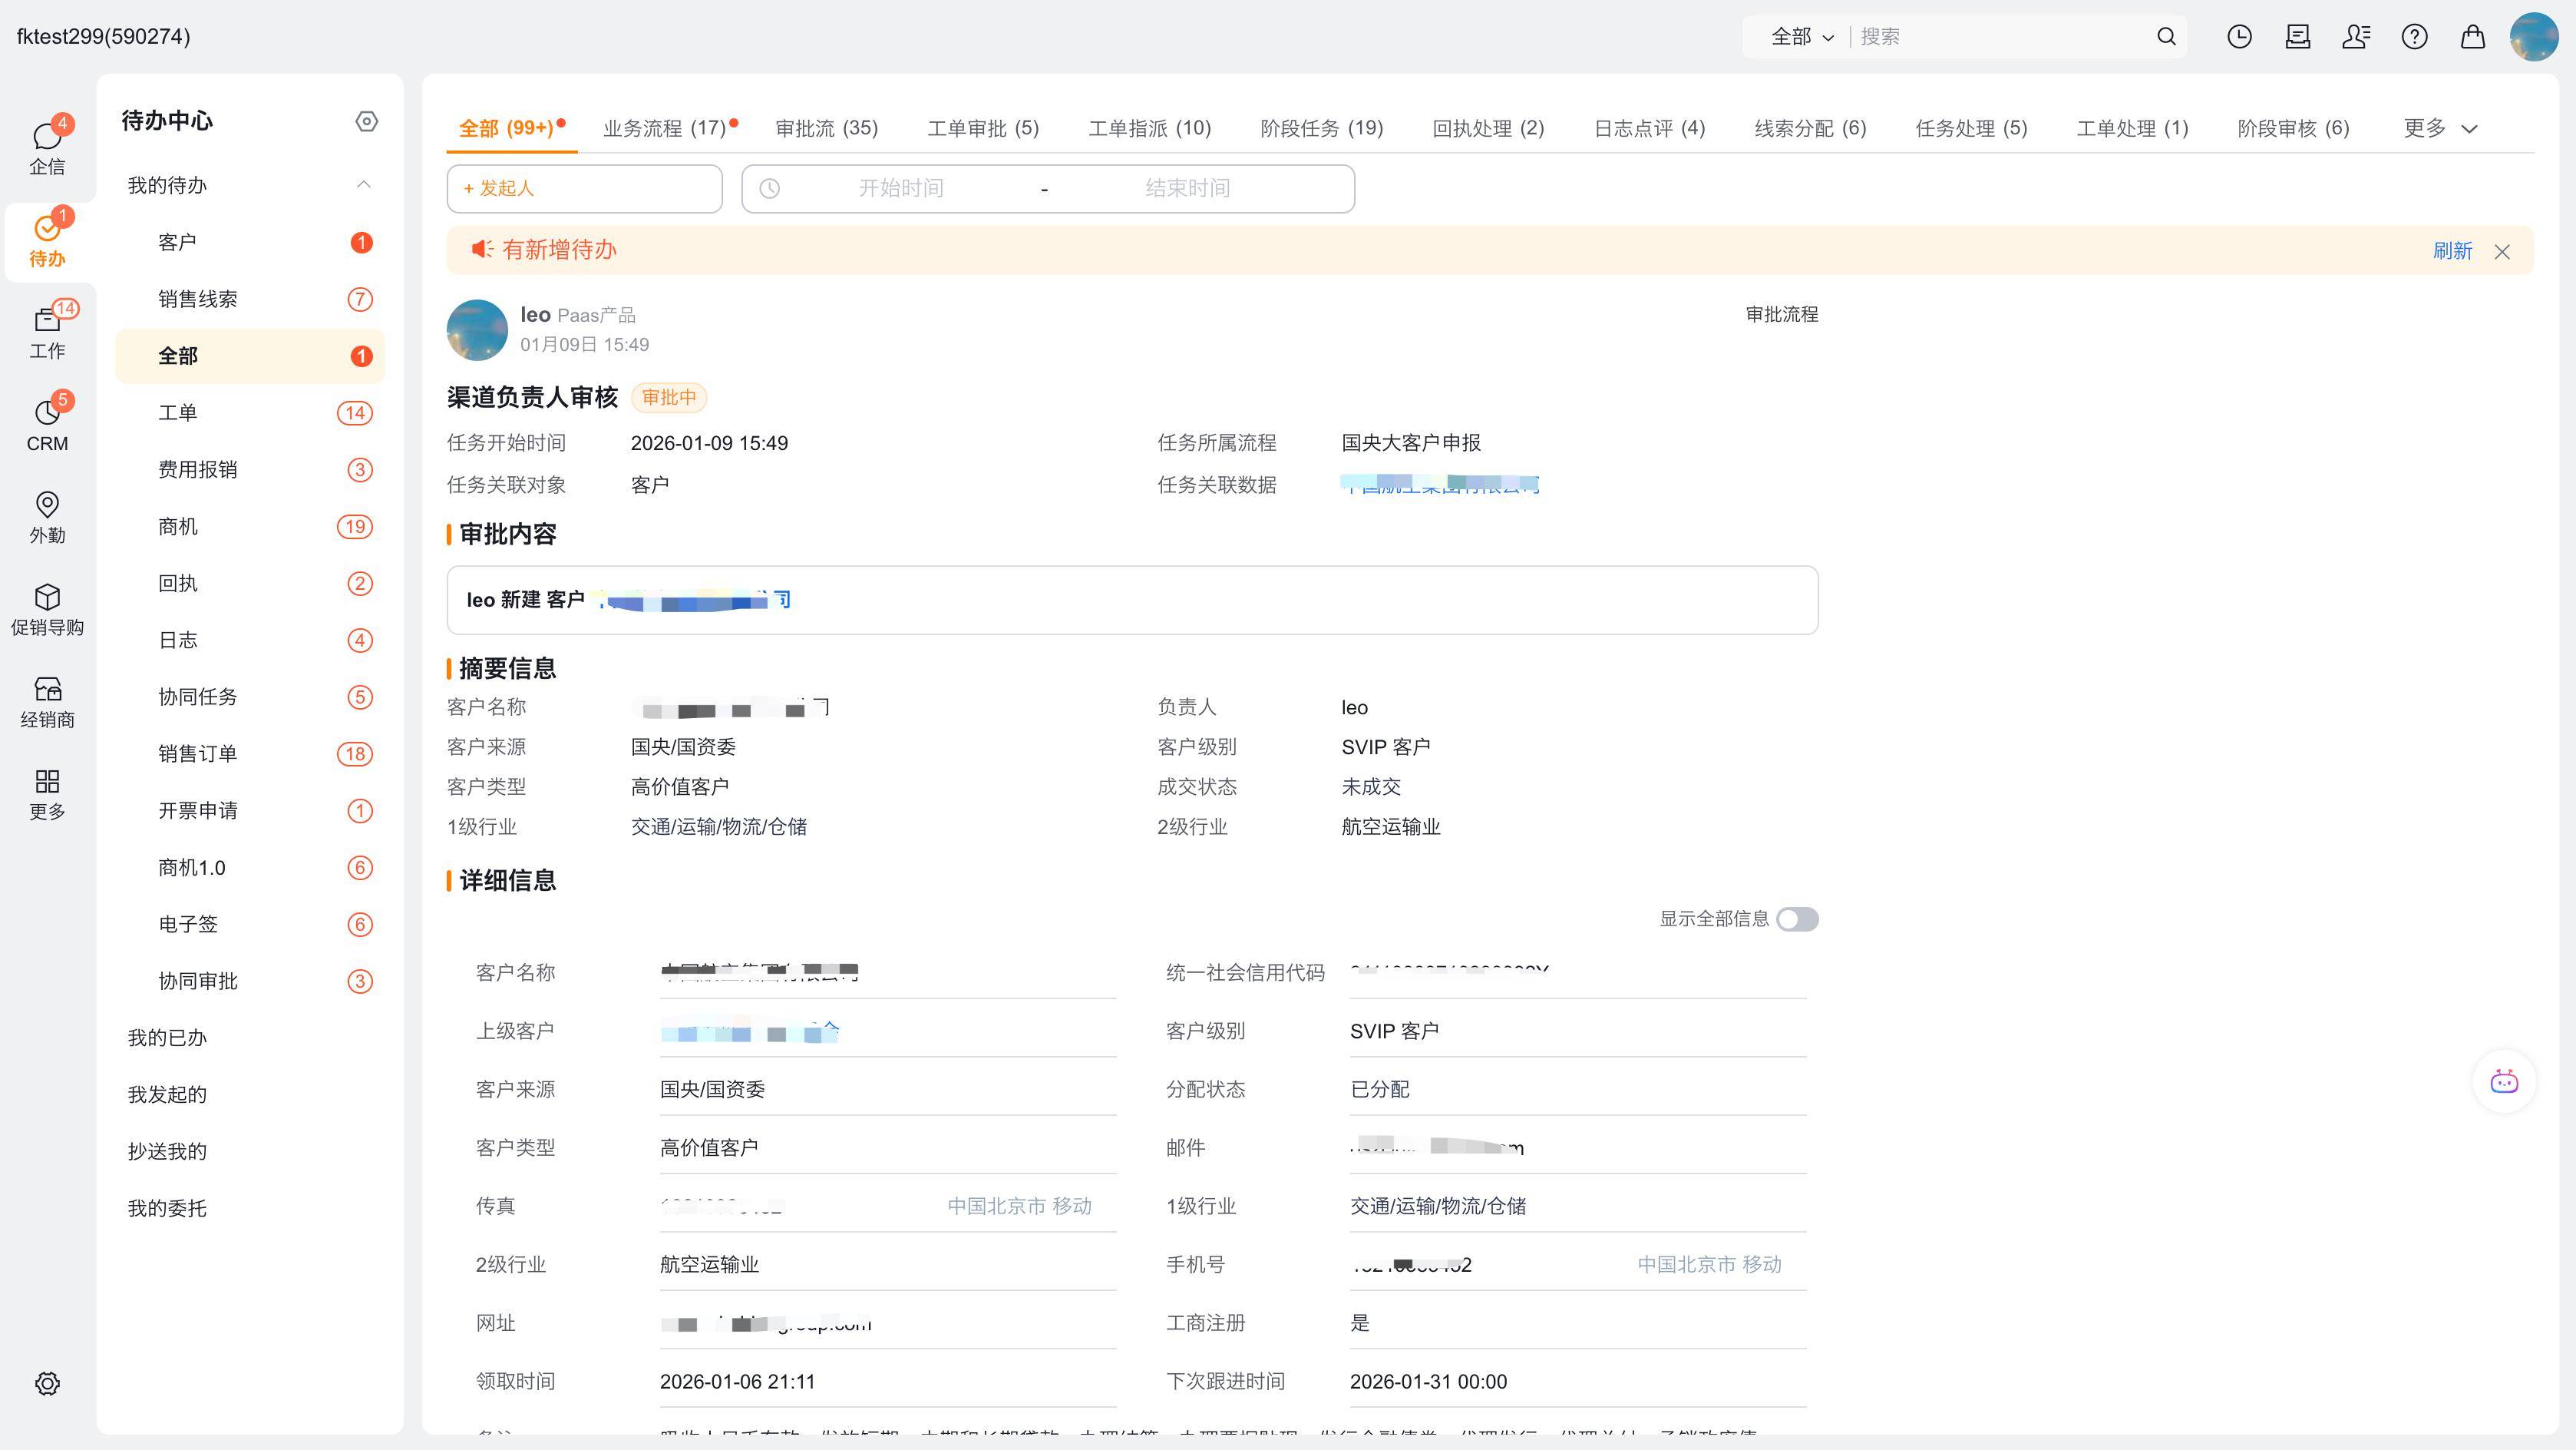Open 待办中心 hexagon settings icon
This screenshot has height=1450, width=2576.
pos(366,121)
